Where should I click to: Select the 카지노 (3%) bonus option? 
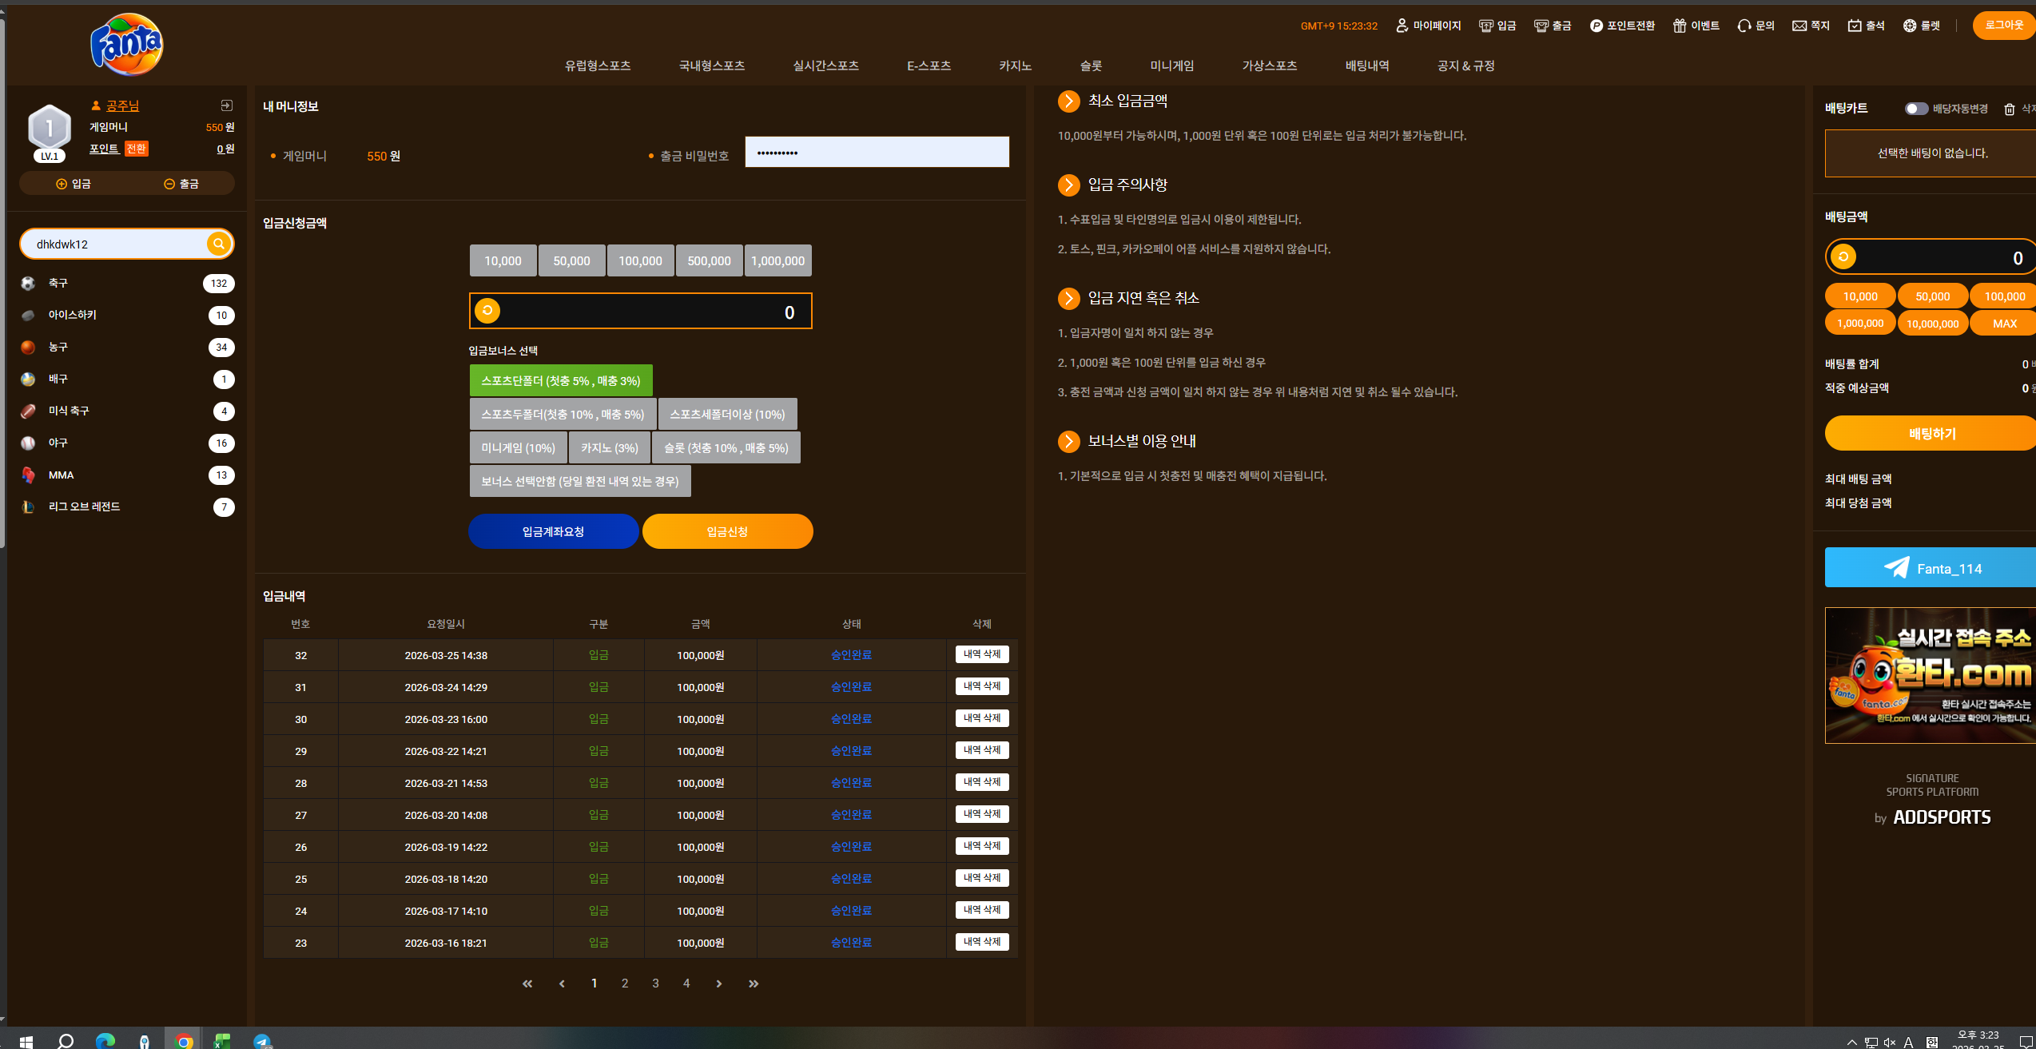point(610,447)
